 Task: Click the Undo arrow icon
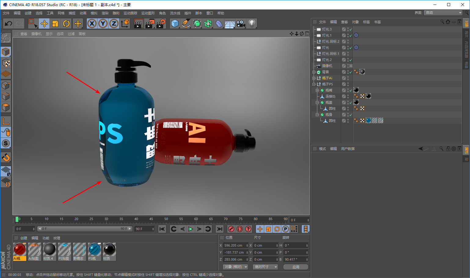[8, 23]
